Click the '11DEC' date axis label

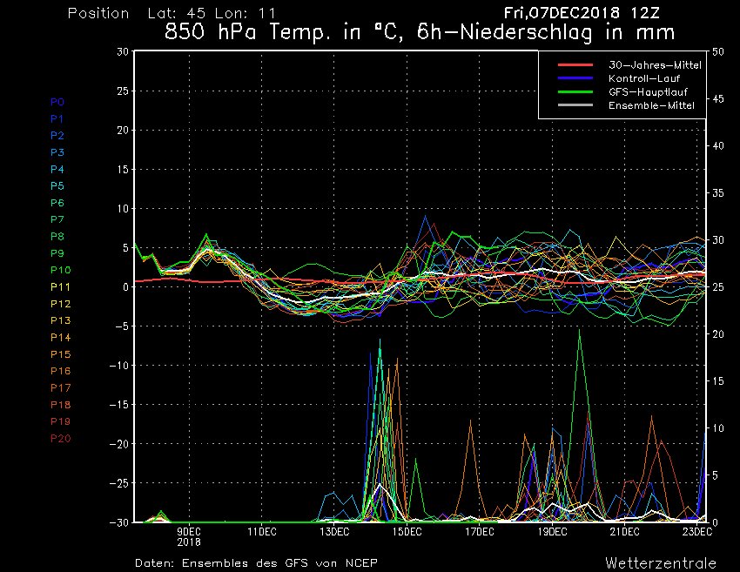click(x=262, y=532)
